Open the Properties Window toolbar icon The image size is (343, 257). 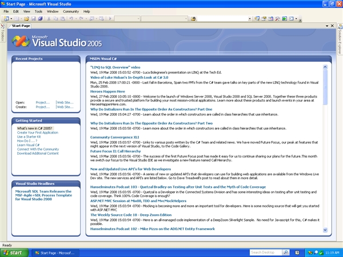click(264, 19)
